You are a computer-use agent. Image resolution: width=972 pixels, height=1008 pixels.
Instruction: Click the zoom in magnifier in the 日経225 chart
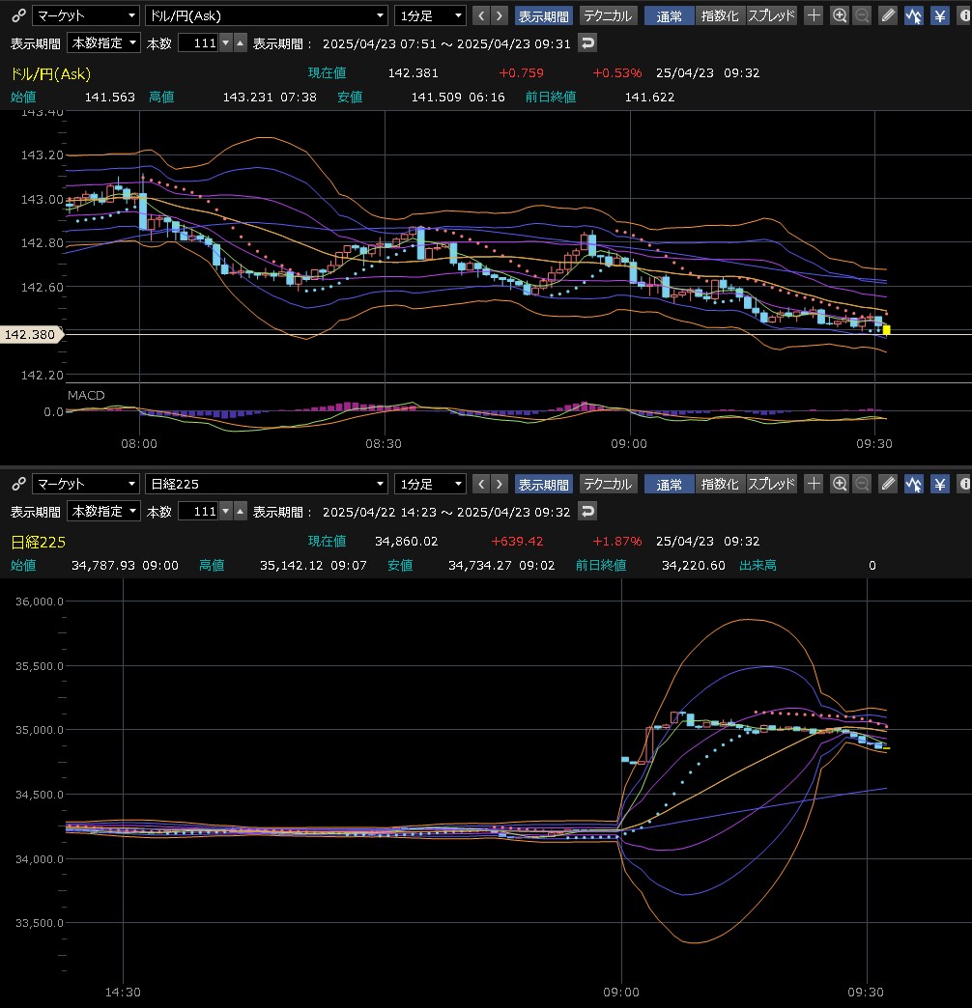point(840,484)
